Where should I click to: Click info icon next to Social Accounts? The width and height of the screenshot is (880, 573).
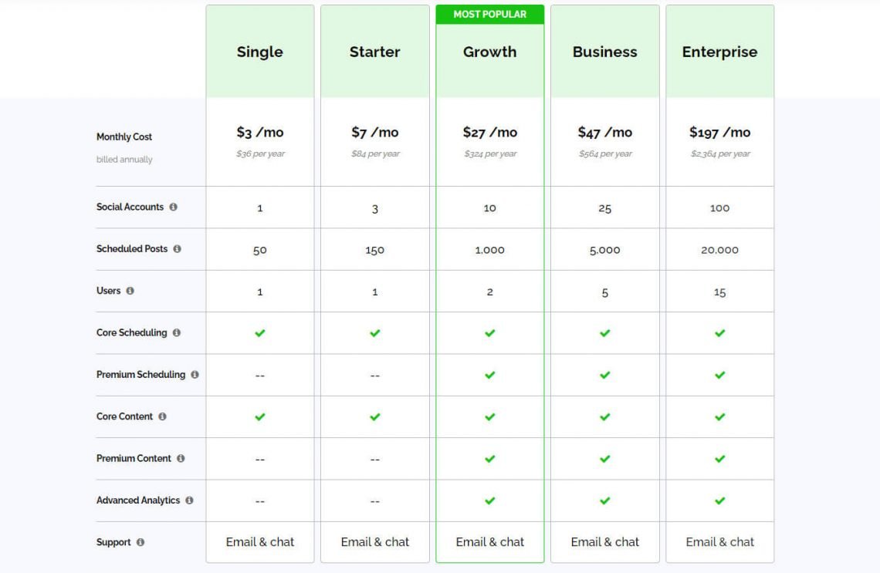174,207
